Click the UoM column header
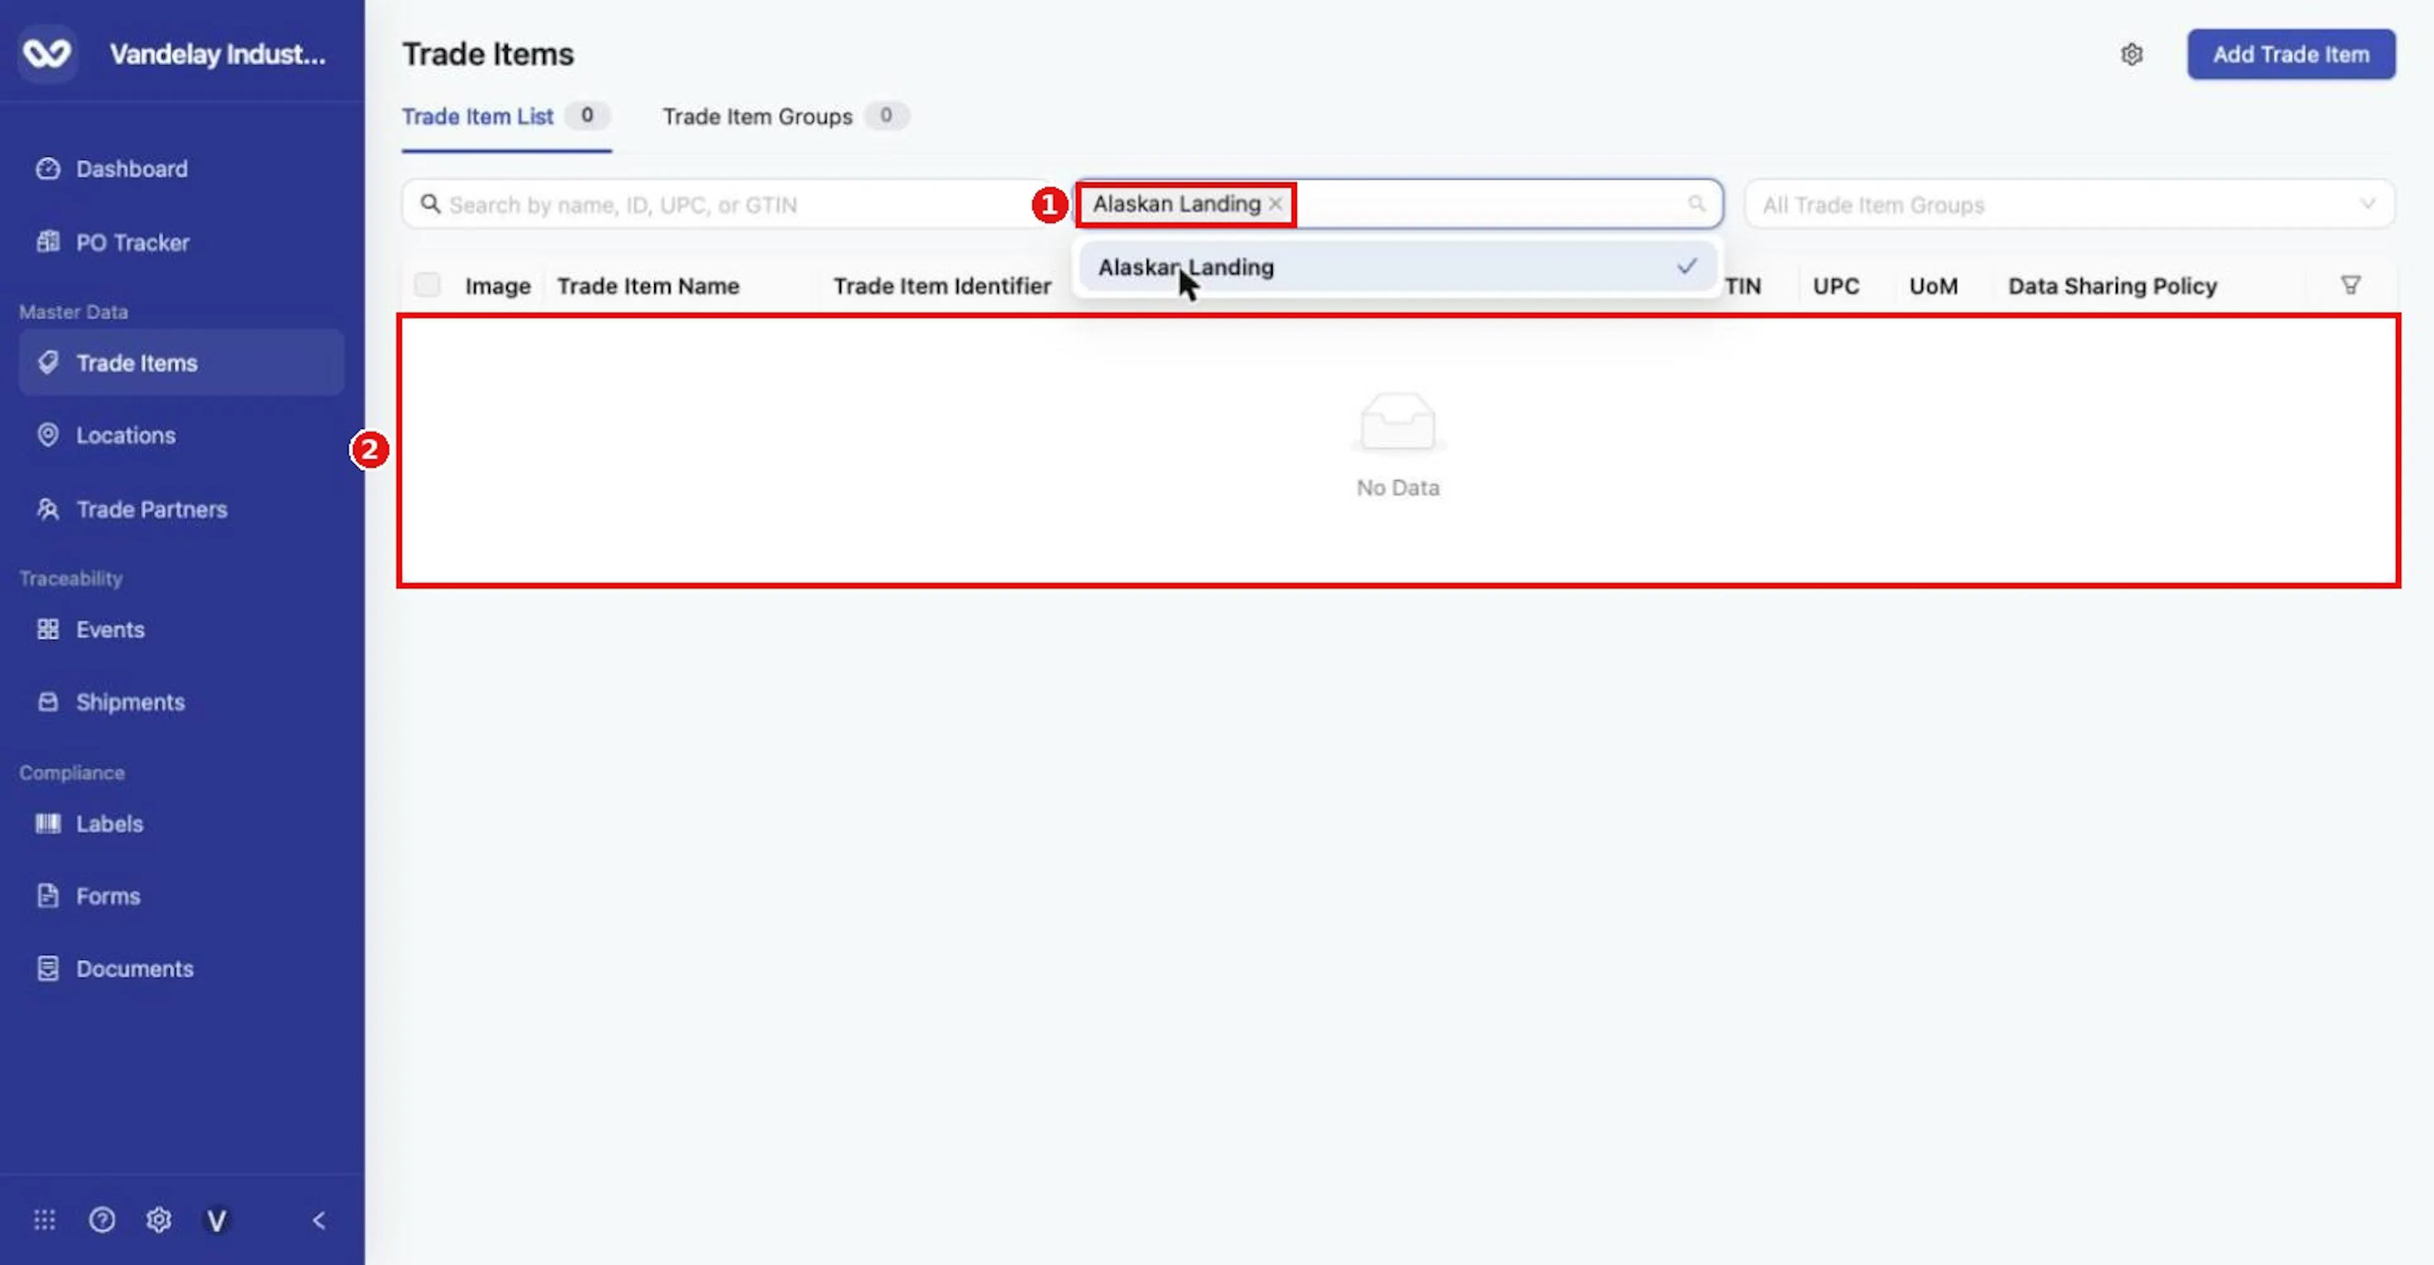The width and height of the screenshot is (2434, 1265). [x=1933, y=286]
